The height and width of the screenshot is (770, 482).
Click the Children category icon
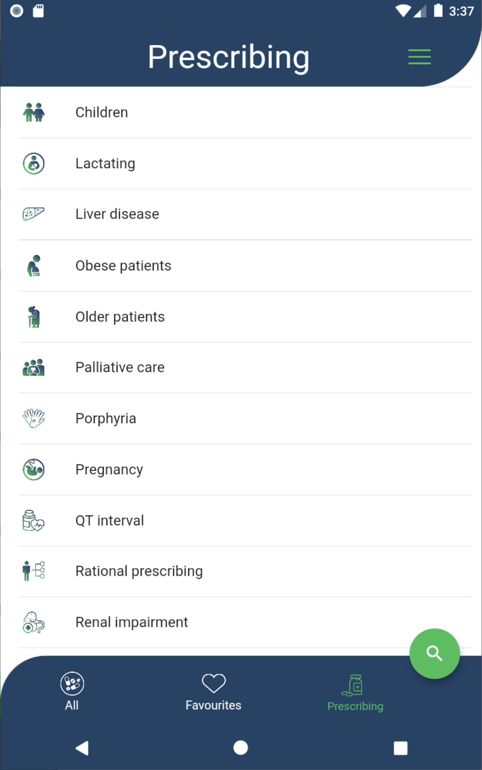(33, 112)
